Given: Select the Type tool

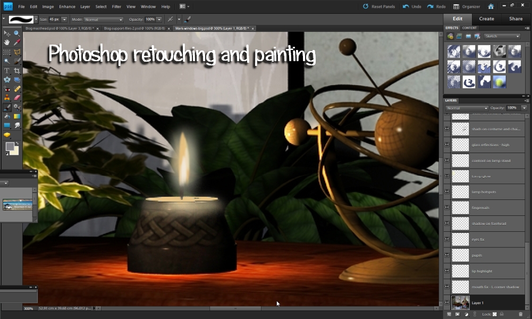Looking at the screenshot, I should 7,71.
